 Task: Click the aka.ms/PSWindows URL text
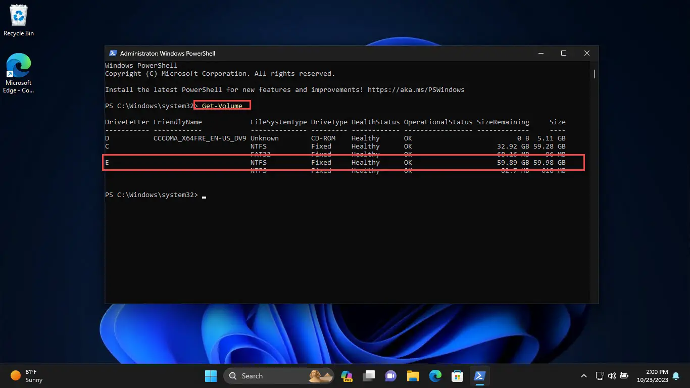416,89
